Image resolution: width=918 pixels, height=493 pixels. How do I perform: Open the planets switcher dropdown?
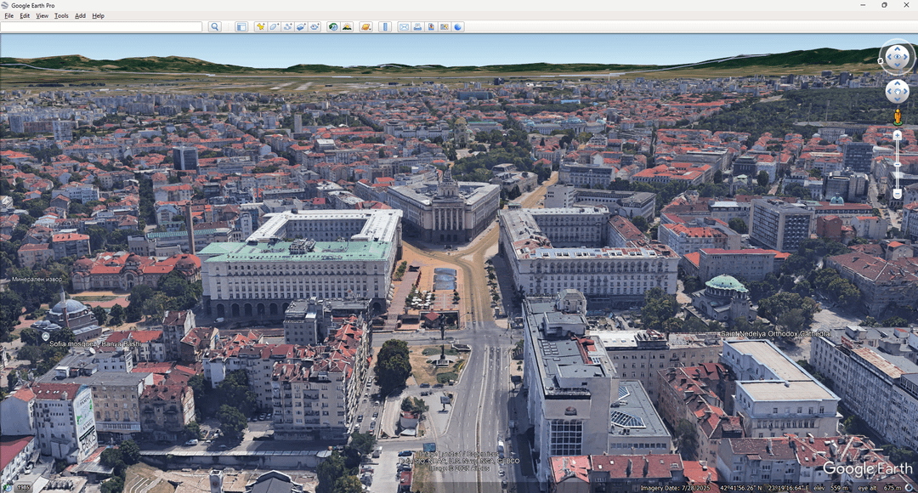(365, 27)
